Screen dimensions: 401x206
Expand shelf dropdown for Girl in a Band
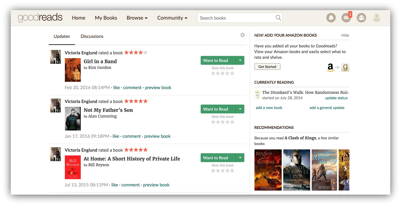(x=240, y=60)
